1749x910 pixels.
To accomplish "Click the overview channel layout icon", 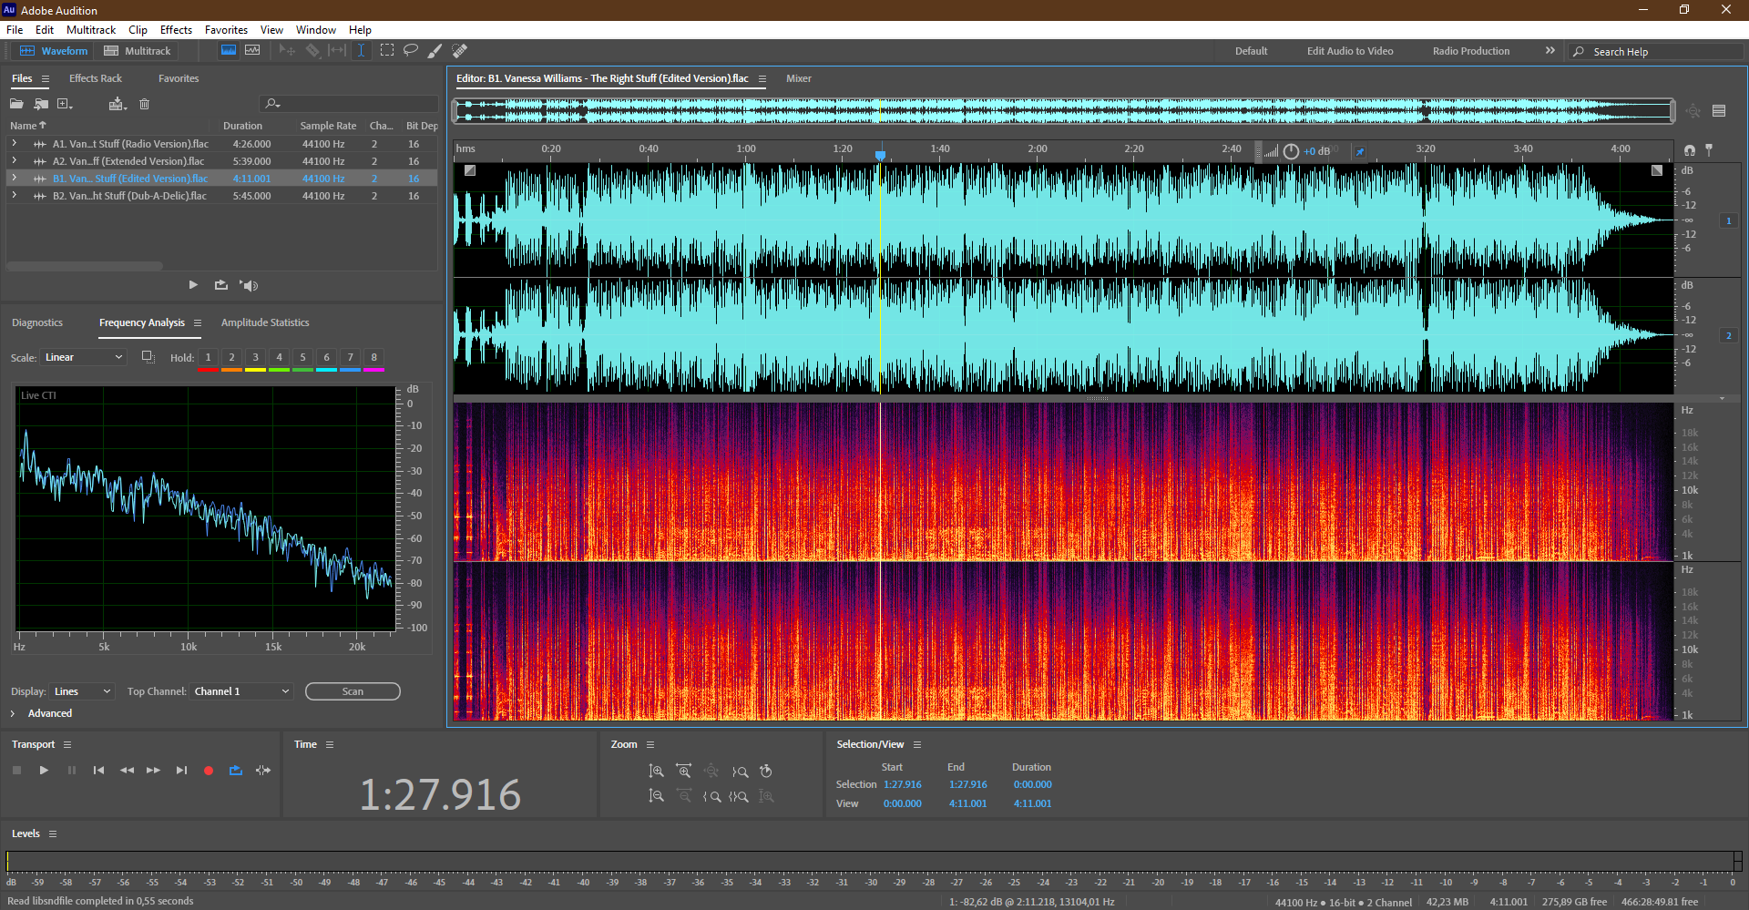I will pos(1719,111).
